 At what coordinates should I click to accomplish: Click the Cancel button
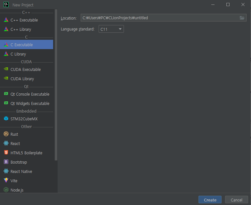point(236,200)
